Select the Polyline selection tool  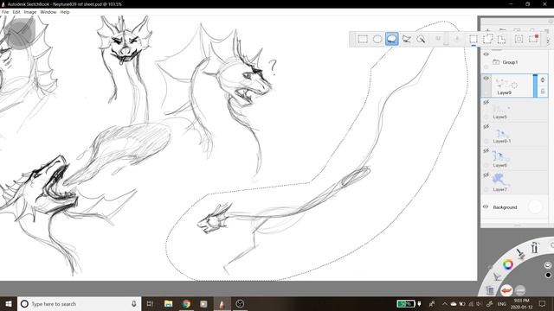point(407,39)
